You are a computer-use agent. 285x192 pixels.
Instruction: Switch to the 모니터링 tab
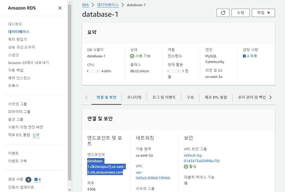[x=134, y=97]
